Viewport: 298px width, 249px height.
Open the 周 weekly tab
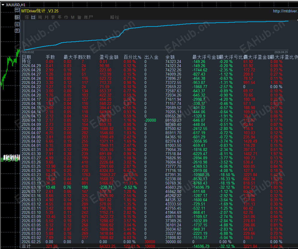(40, 17)
